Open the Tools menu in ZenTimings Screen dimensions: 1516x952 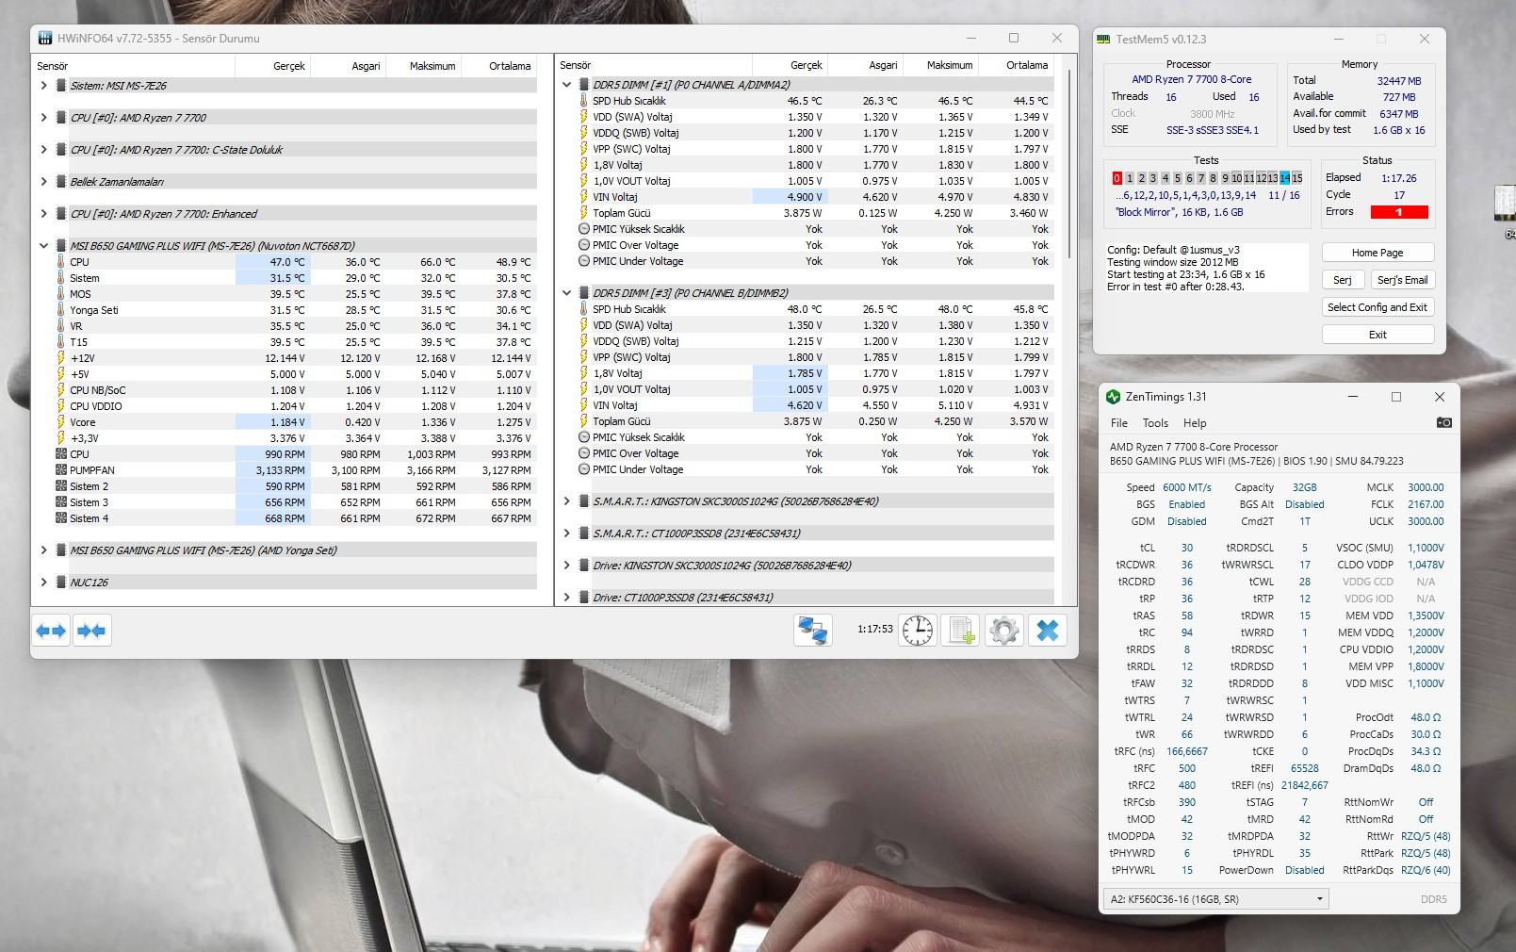[1155, 422]
